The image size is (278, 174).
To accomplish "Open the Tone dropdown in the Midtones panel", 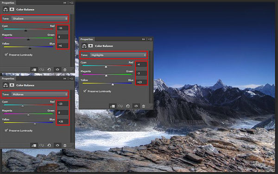I will pyautogui.click(x=39, y=94).
